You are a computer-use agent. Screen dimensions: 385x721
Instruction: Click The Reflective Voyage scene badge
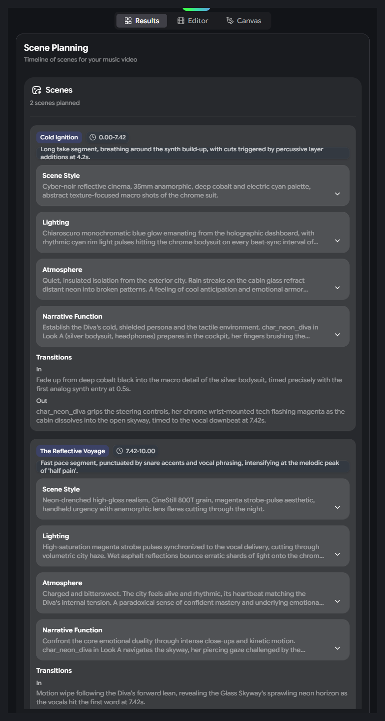tap(73, 451)
